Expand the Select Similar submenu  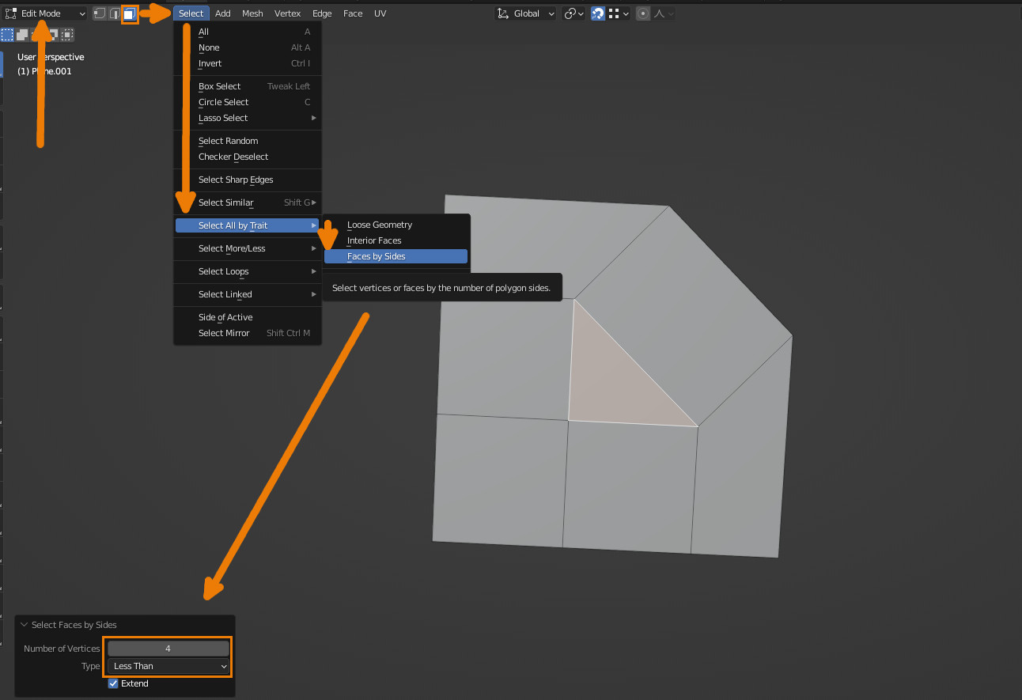coord(248,202)
